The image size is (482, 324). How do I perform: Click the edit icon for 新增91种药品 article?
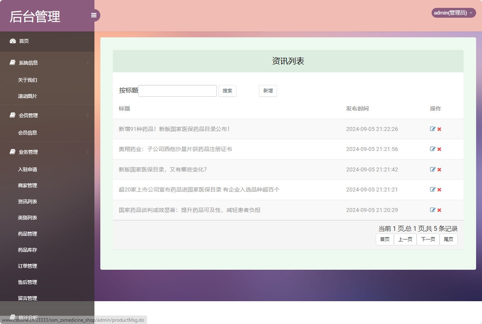coord(433,129)
